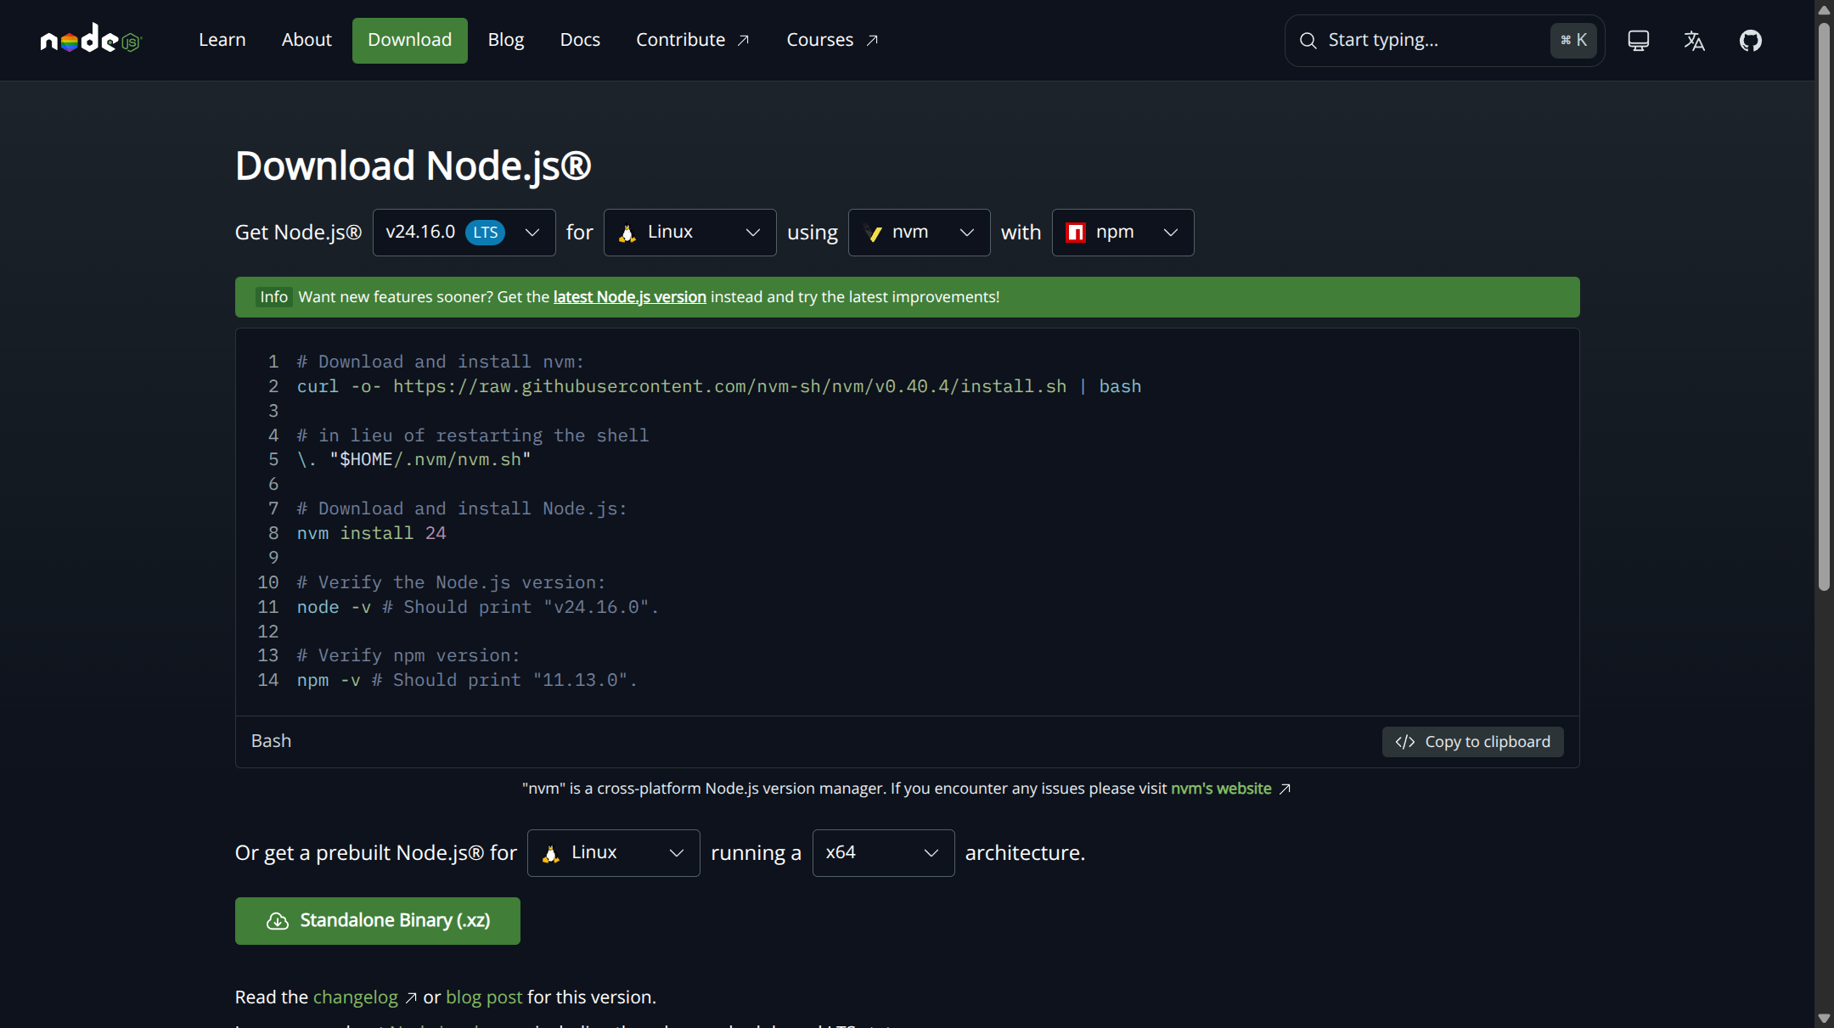
Task: Open the Docs nav item
Action: (580, 40)
